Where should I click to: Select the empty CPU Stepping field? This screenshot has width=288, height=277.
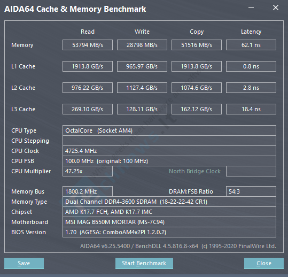point(169,141)
